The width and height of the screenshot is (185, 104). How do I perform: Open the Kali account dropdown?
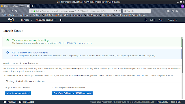coord(153,20)
